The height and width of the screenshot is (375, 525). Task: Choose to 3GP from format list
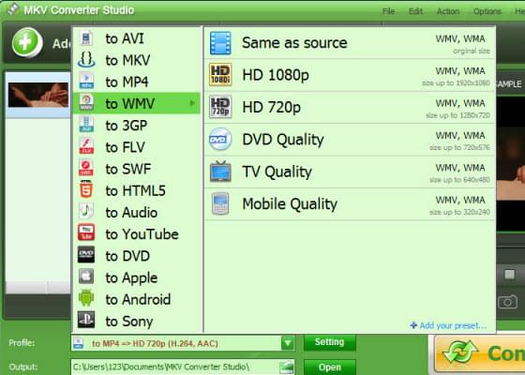point(137,126)
